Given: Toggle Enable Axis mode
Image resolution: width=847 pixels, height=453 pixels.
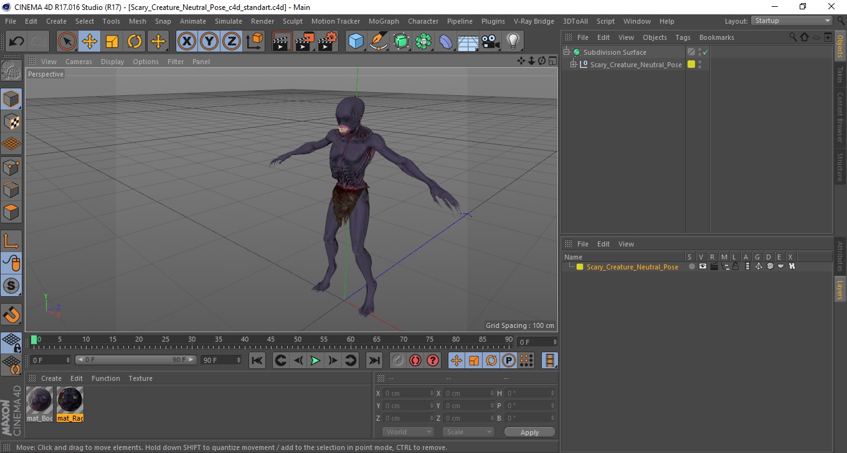Looking at the screenshot, I should click(x=11, y=240).
